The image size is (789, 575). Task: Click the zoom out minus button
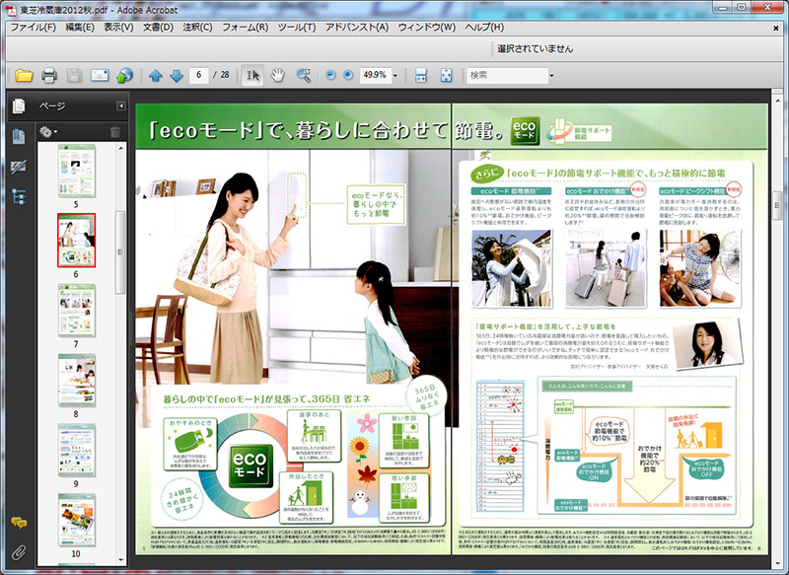point(330,75)
